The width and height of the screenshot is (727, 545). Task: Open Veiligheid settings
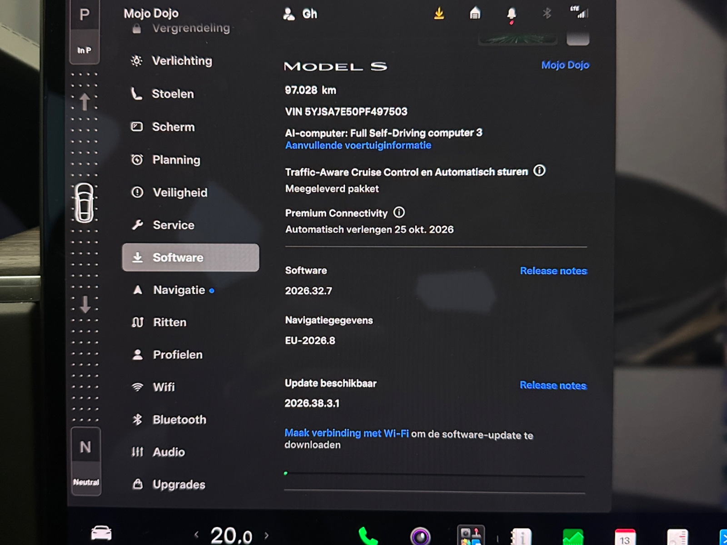pos(169,193)
